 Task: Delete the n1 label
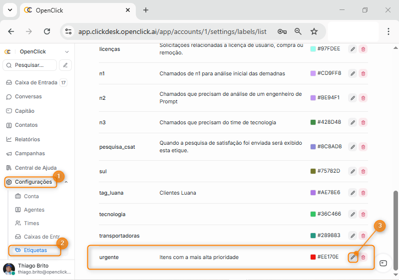(363, 73)
